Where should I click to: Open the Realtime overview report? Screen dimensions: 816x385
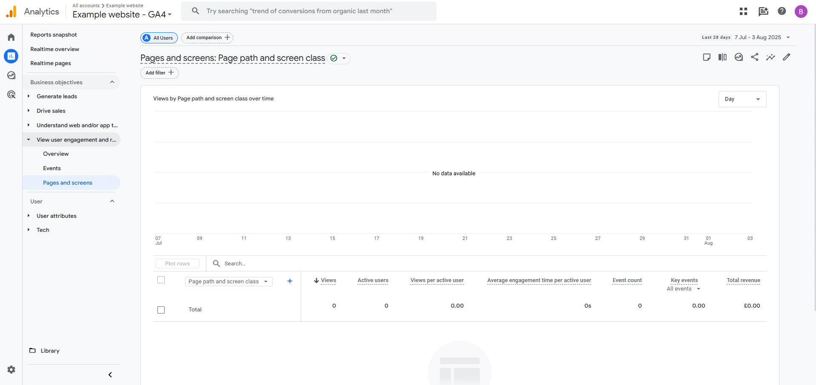point(54,49)
